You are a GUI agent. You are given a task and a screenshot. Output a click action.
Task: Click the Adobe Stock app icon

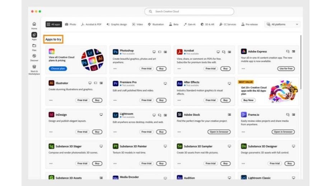(180, 115)
